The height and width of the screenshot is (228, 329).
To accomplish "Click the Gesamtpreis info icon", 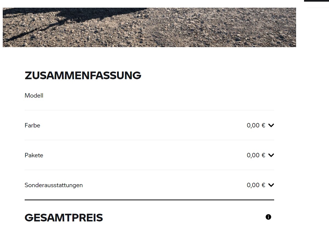I will 268,217.
